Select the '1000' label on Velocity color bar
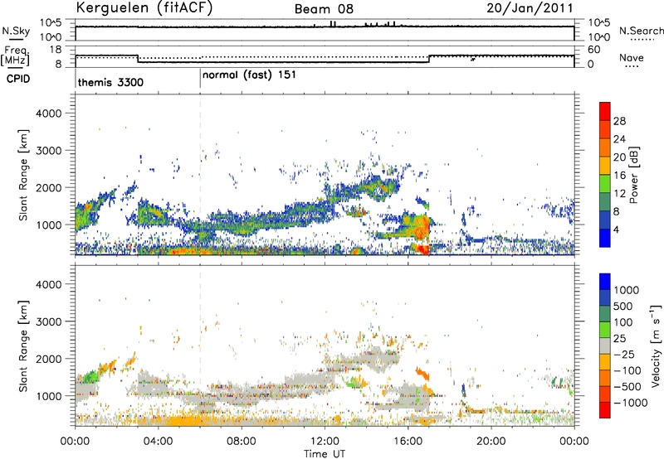 pos(627,290)
